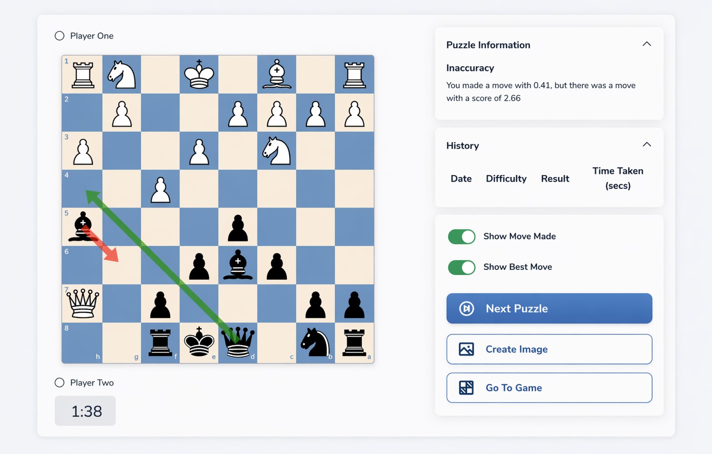Select the black rook on a8
The image size is (712, 454).
[x=354, y=343]
